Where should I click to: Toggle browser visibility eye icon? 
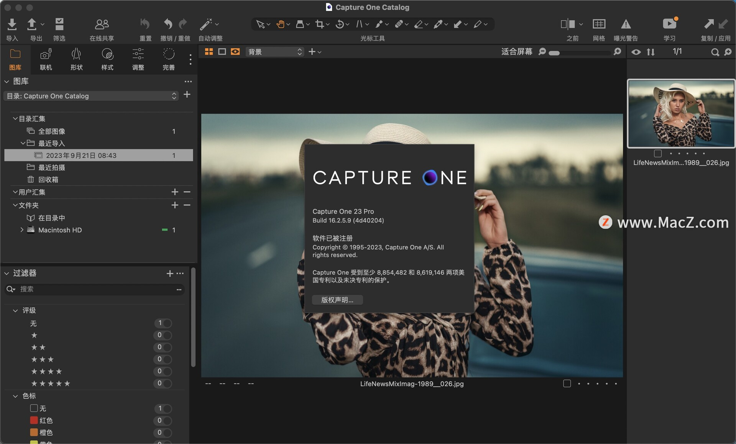pos(636,52)
